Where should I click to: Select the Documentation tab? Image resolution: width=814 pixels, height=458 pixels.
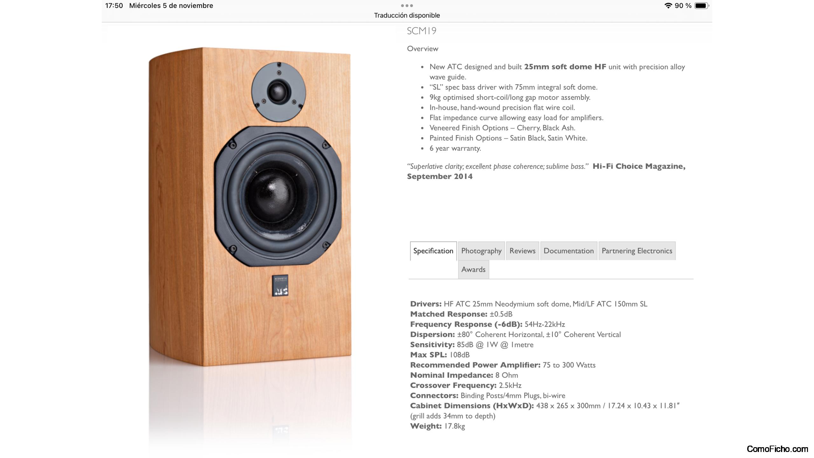(569, 251)
